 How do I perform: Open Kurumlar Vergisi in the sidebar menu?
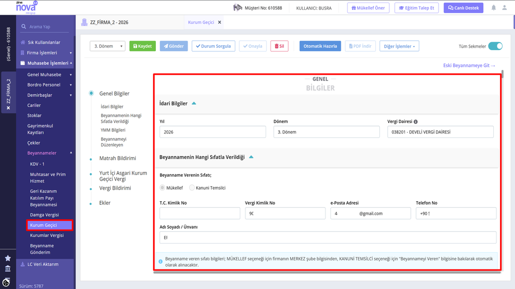coord(47,235)
